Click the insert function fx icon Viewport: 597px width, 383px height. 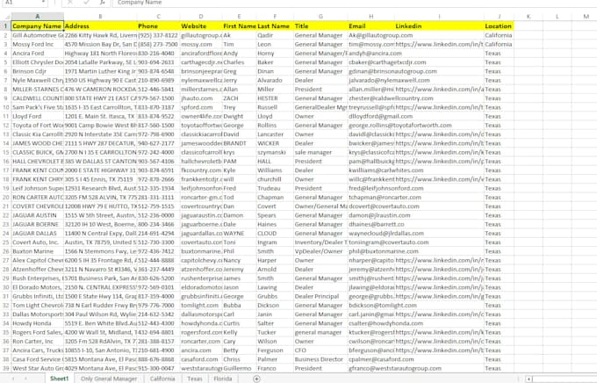point(102,3)
